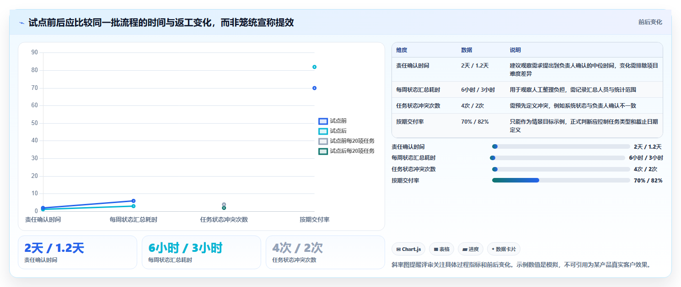
Task: Click the 责任确认时间 progress bar
Action: (561, 146)
